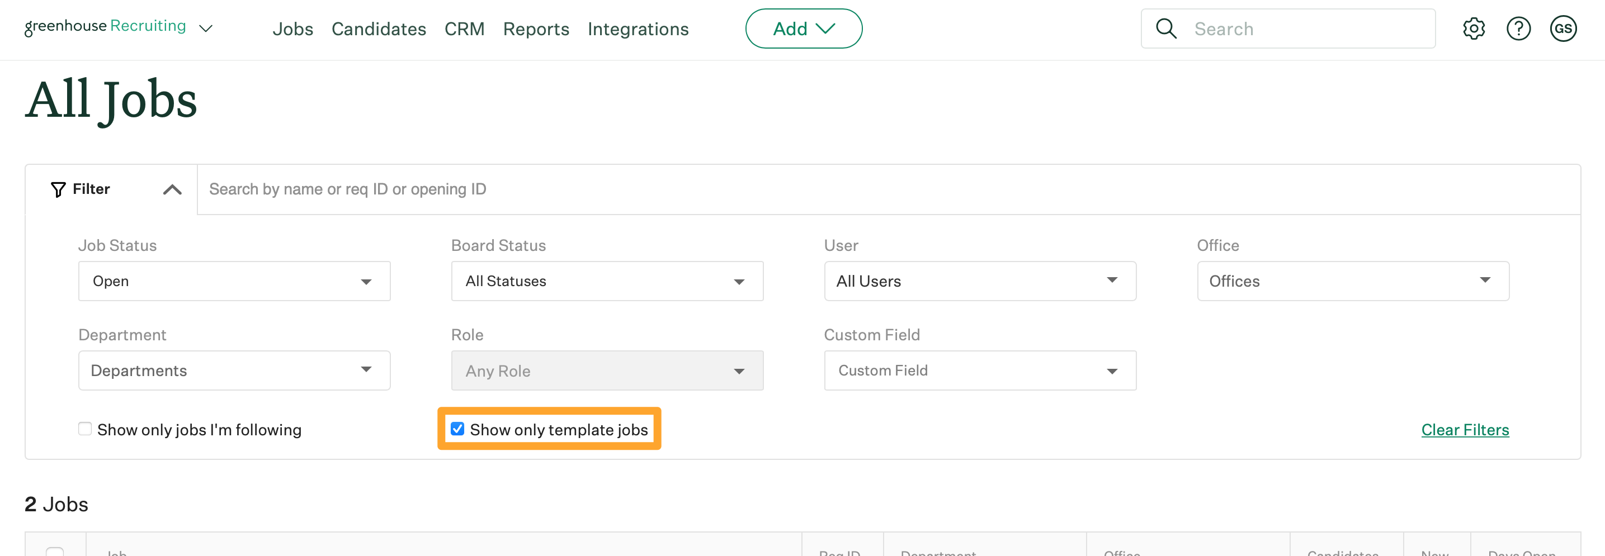This screenshot has width=1605, height=556.
Task: Click the magnifying glass search icon
Action: click(x=1166, y=28)
